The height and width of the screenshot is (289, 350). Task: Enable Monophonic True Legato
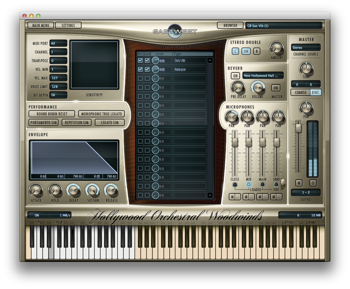coord(101,114)
